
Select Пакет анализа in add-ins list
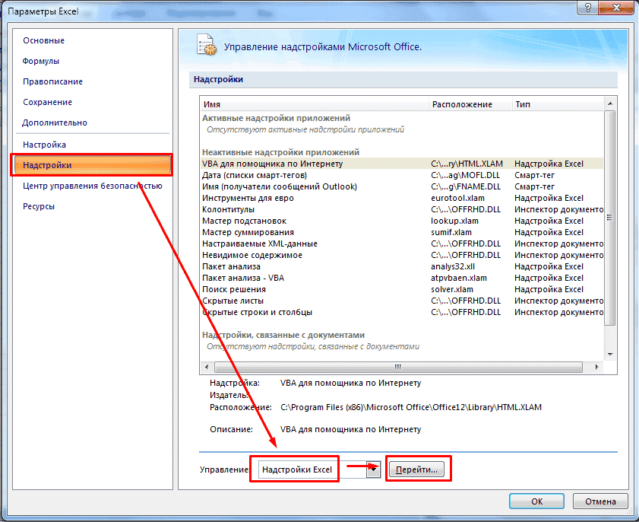(x=232, y=266)
